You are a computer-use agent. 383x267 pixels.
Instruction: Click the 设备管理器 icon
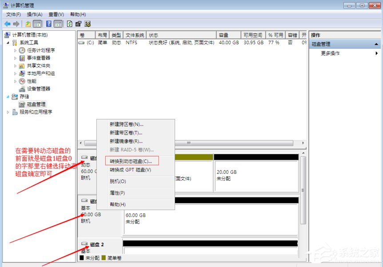click(x=21, y=88)
